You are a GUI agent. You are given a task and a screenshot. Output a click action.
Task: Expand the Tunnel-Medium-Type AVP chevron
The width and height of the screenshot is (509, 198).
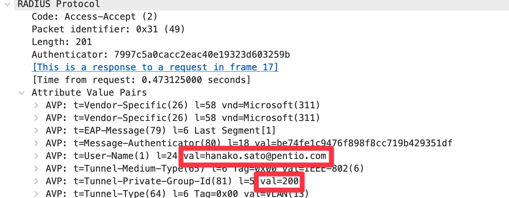click(36, 168)
